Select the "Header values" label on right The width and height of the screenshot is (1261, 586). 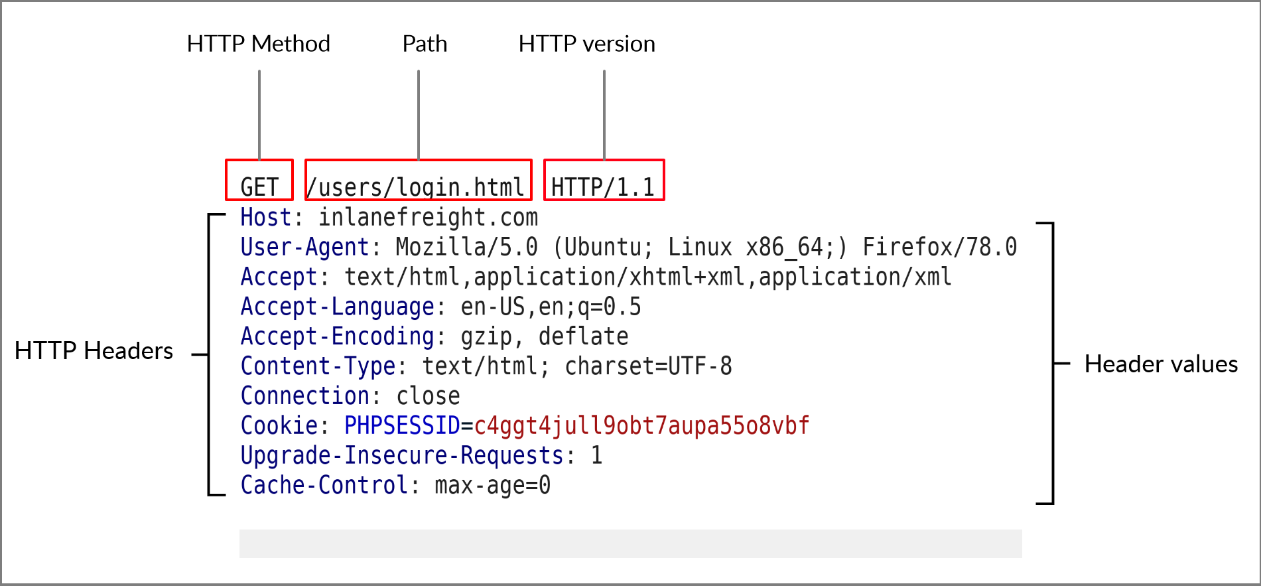click(1161, 364)
